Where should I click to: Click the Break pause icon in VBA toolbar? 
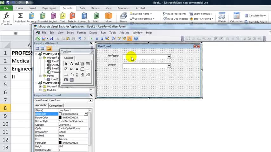point(97,39)
